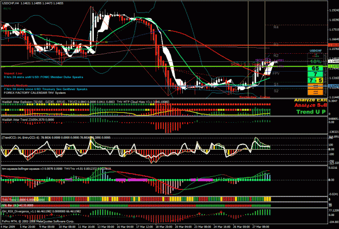Click 'FOREX FACTORY CALENDAR THV System' text

35,93
